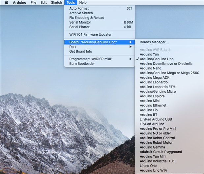
Task: Choose the Arduino Esplora board
Action: tap(169, 96)
